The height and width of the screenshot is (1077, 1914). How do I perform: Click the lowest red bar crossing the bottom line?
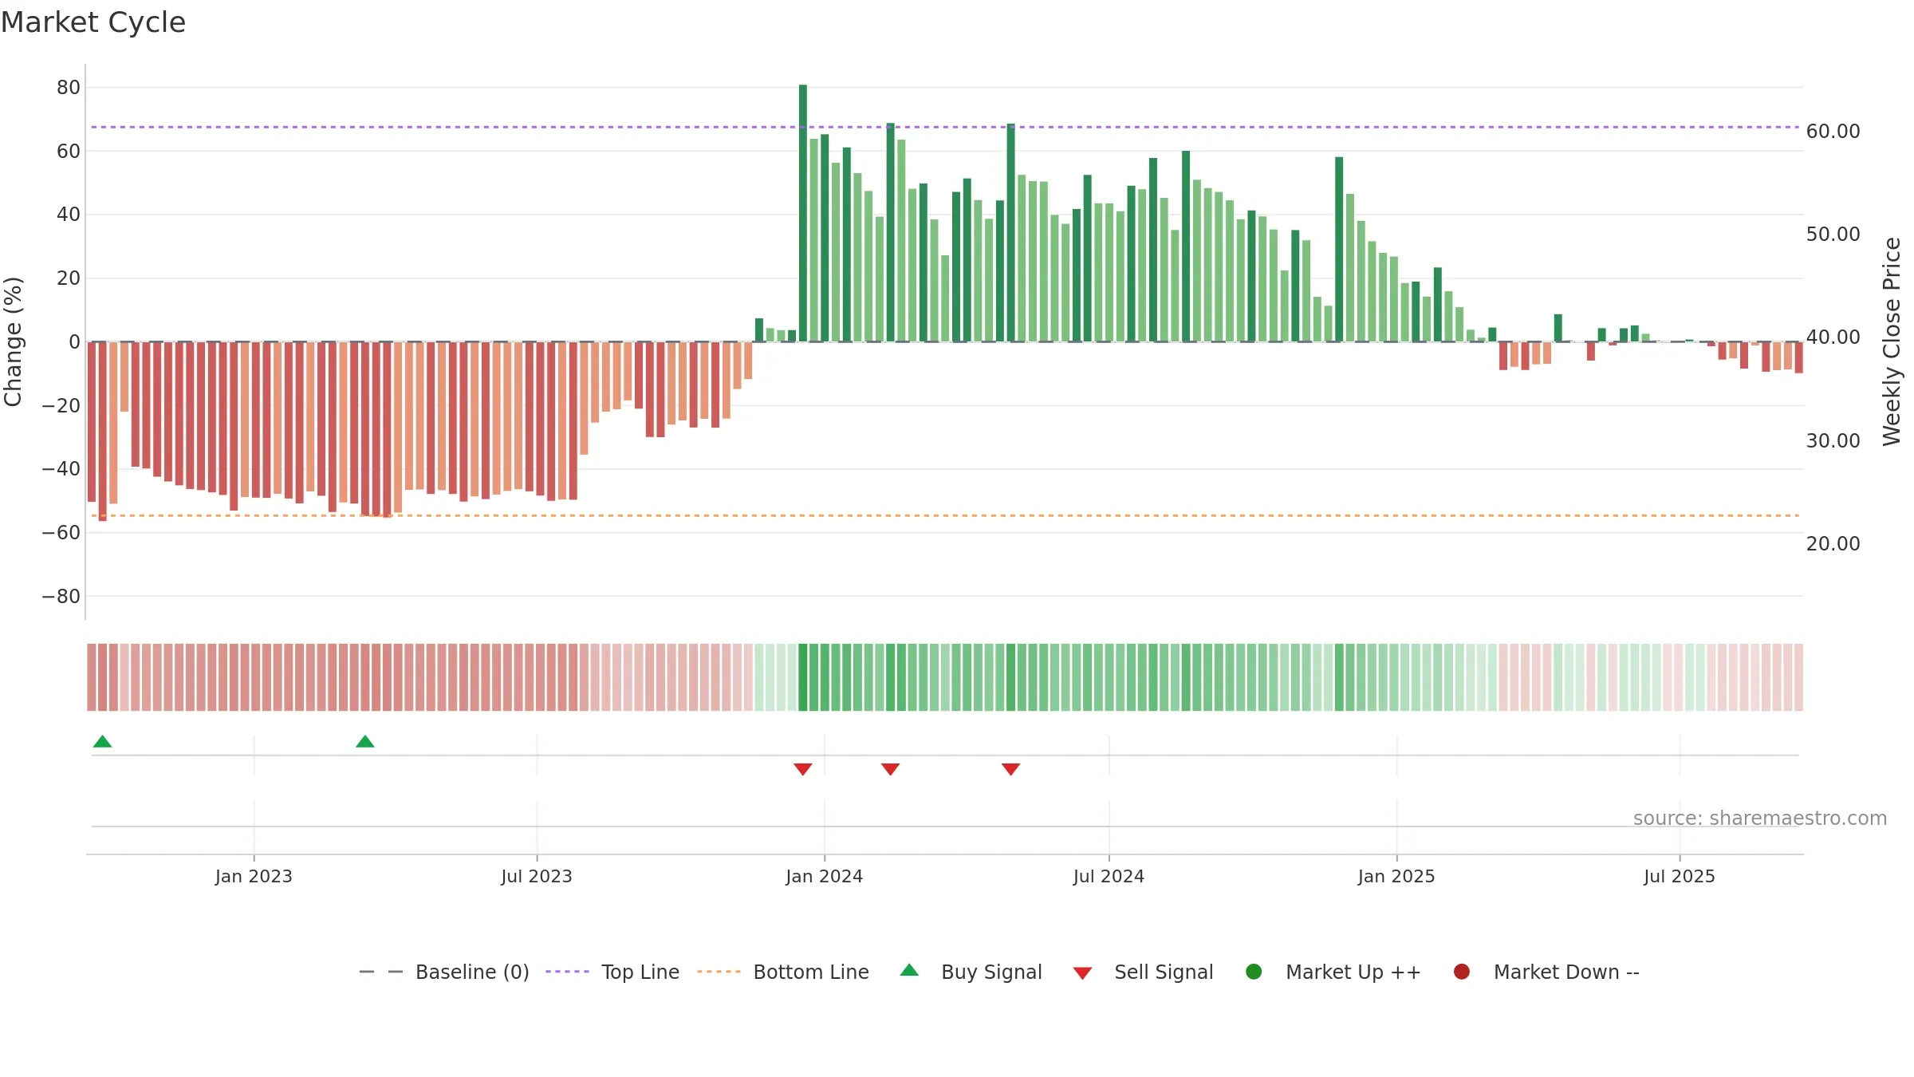pyautogui.click(x=102, y=431)
